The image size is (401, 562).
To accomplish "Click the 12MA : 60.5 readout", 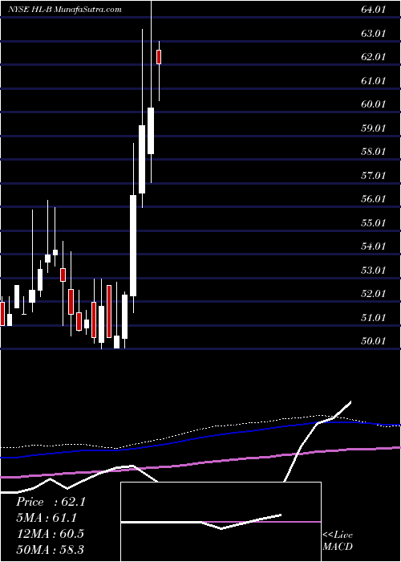I will click(x=50, y=533).
